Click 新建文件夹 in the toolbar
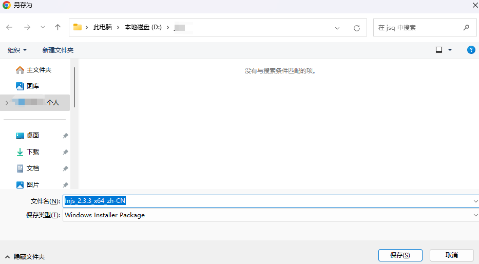The image size is (479, 264). tap(58, 50)
